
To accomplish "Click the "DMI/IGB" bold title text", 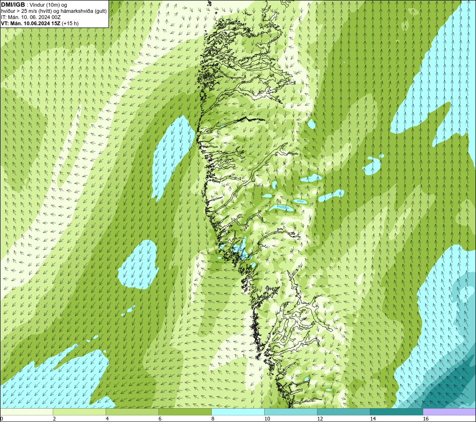I will tap(13, 5).
